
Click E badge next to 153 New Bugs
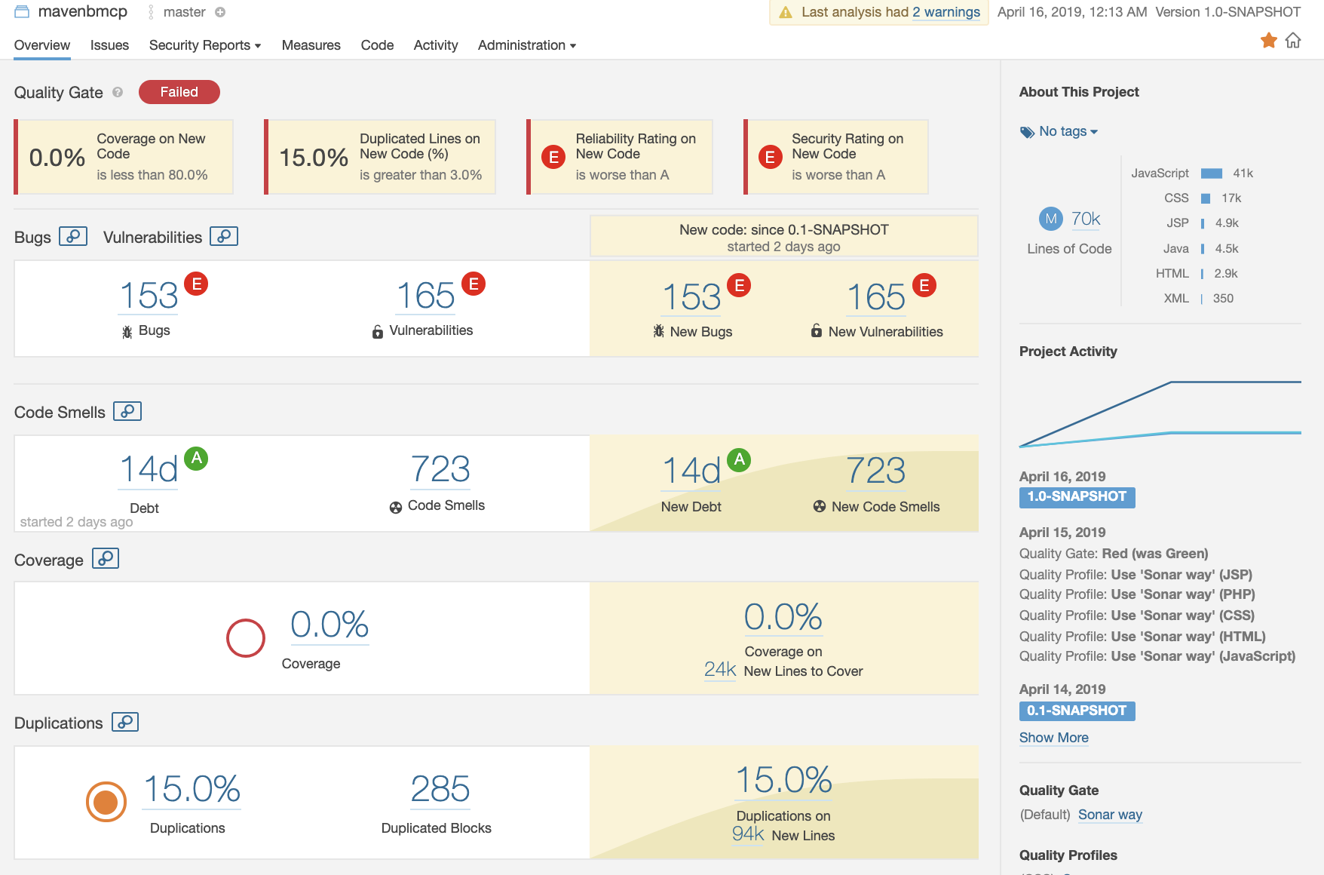point(739,285)
